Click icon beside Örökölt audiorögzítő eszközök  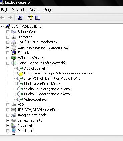[x=20, y=89]
